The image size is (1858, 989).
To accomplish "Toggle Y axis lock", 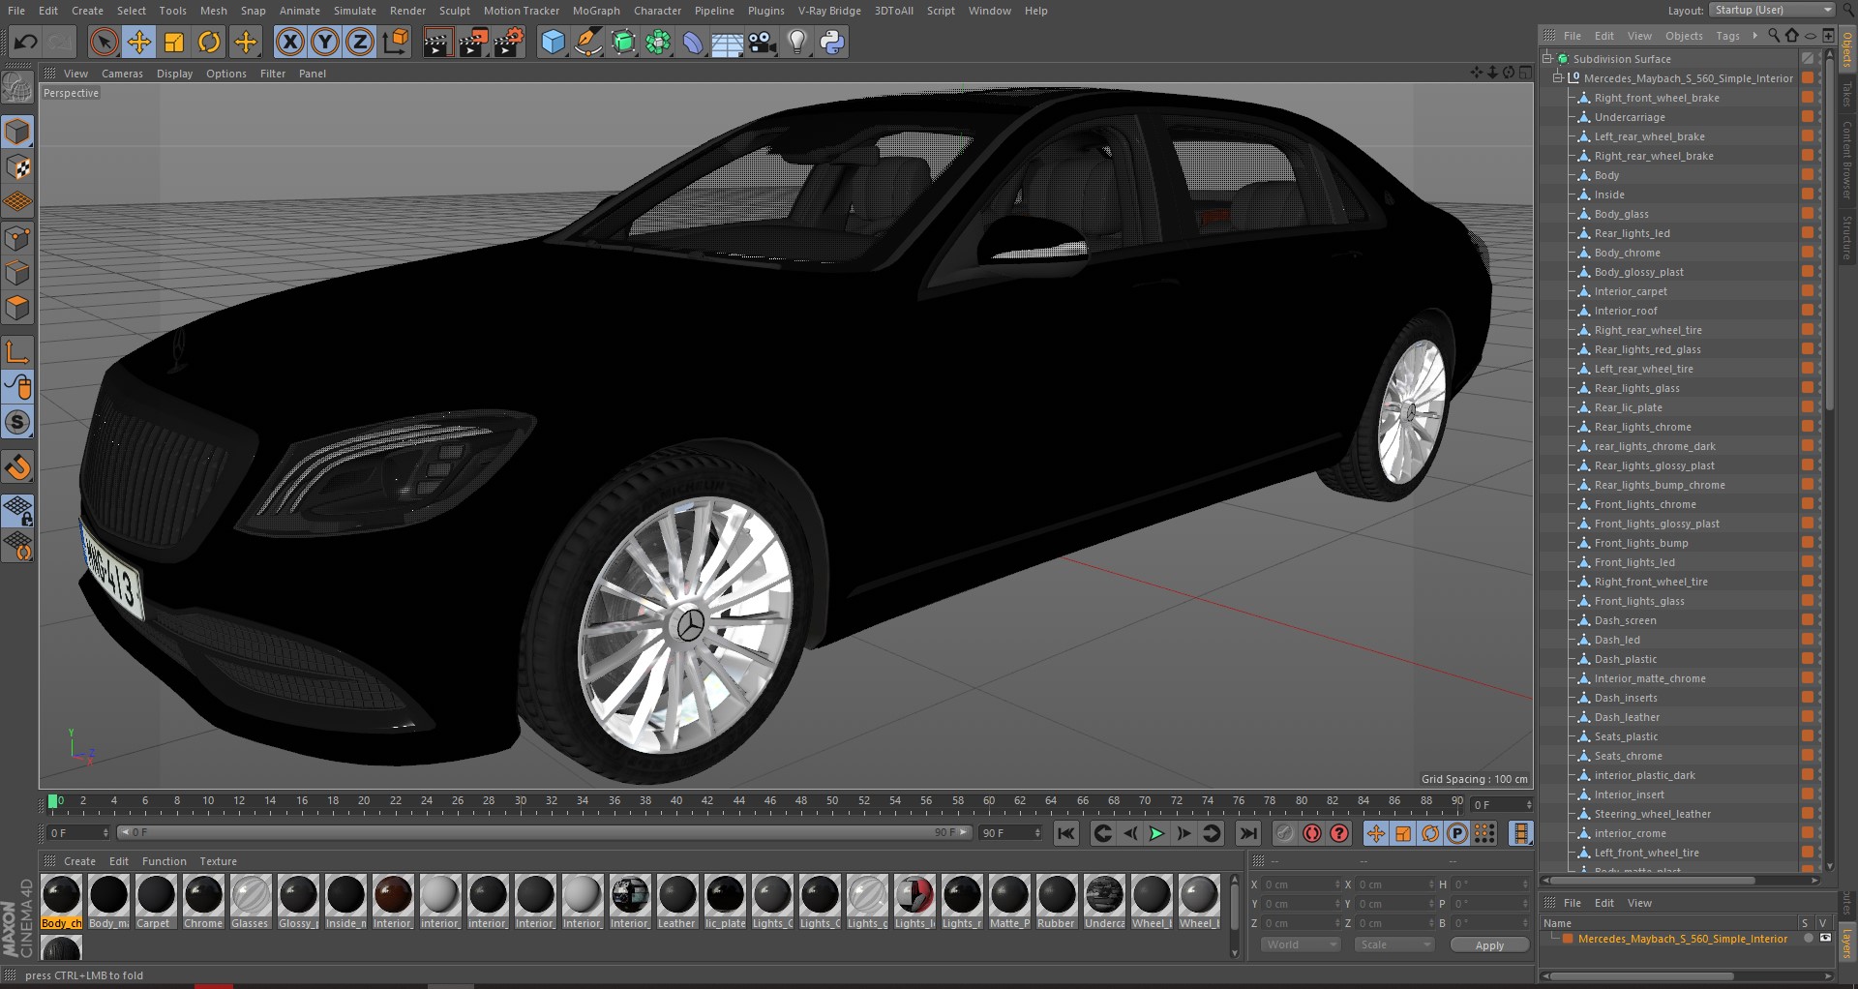I will tap(325, 42).
